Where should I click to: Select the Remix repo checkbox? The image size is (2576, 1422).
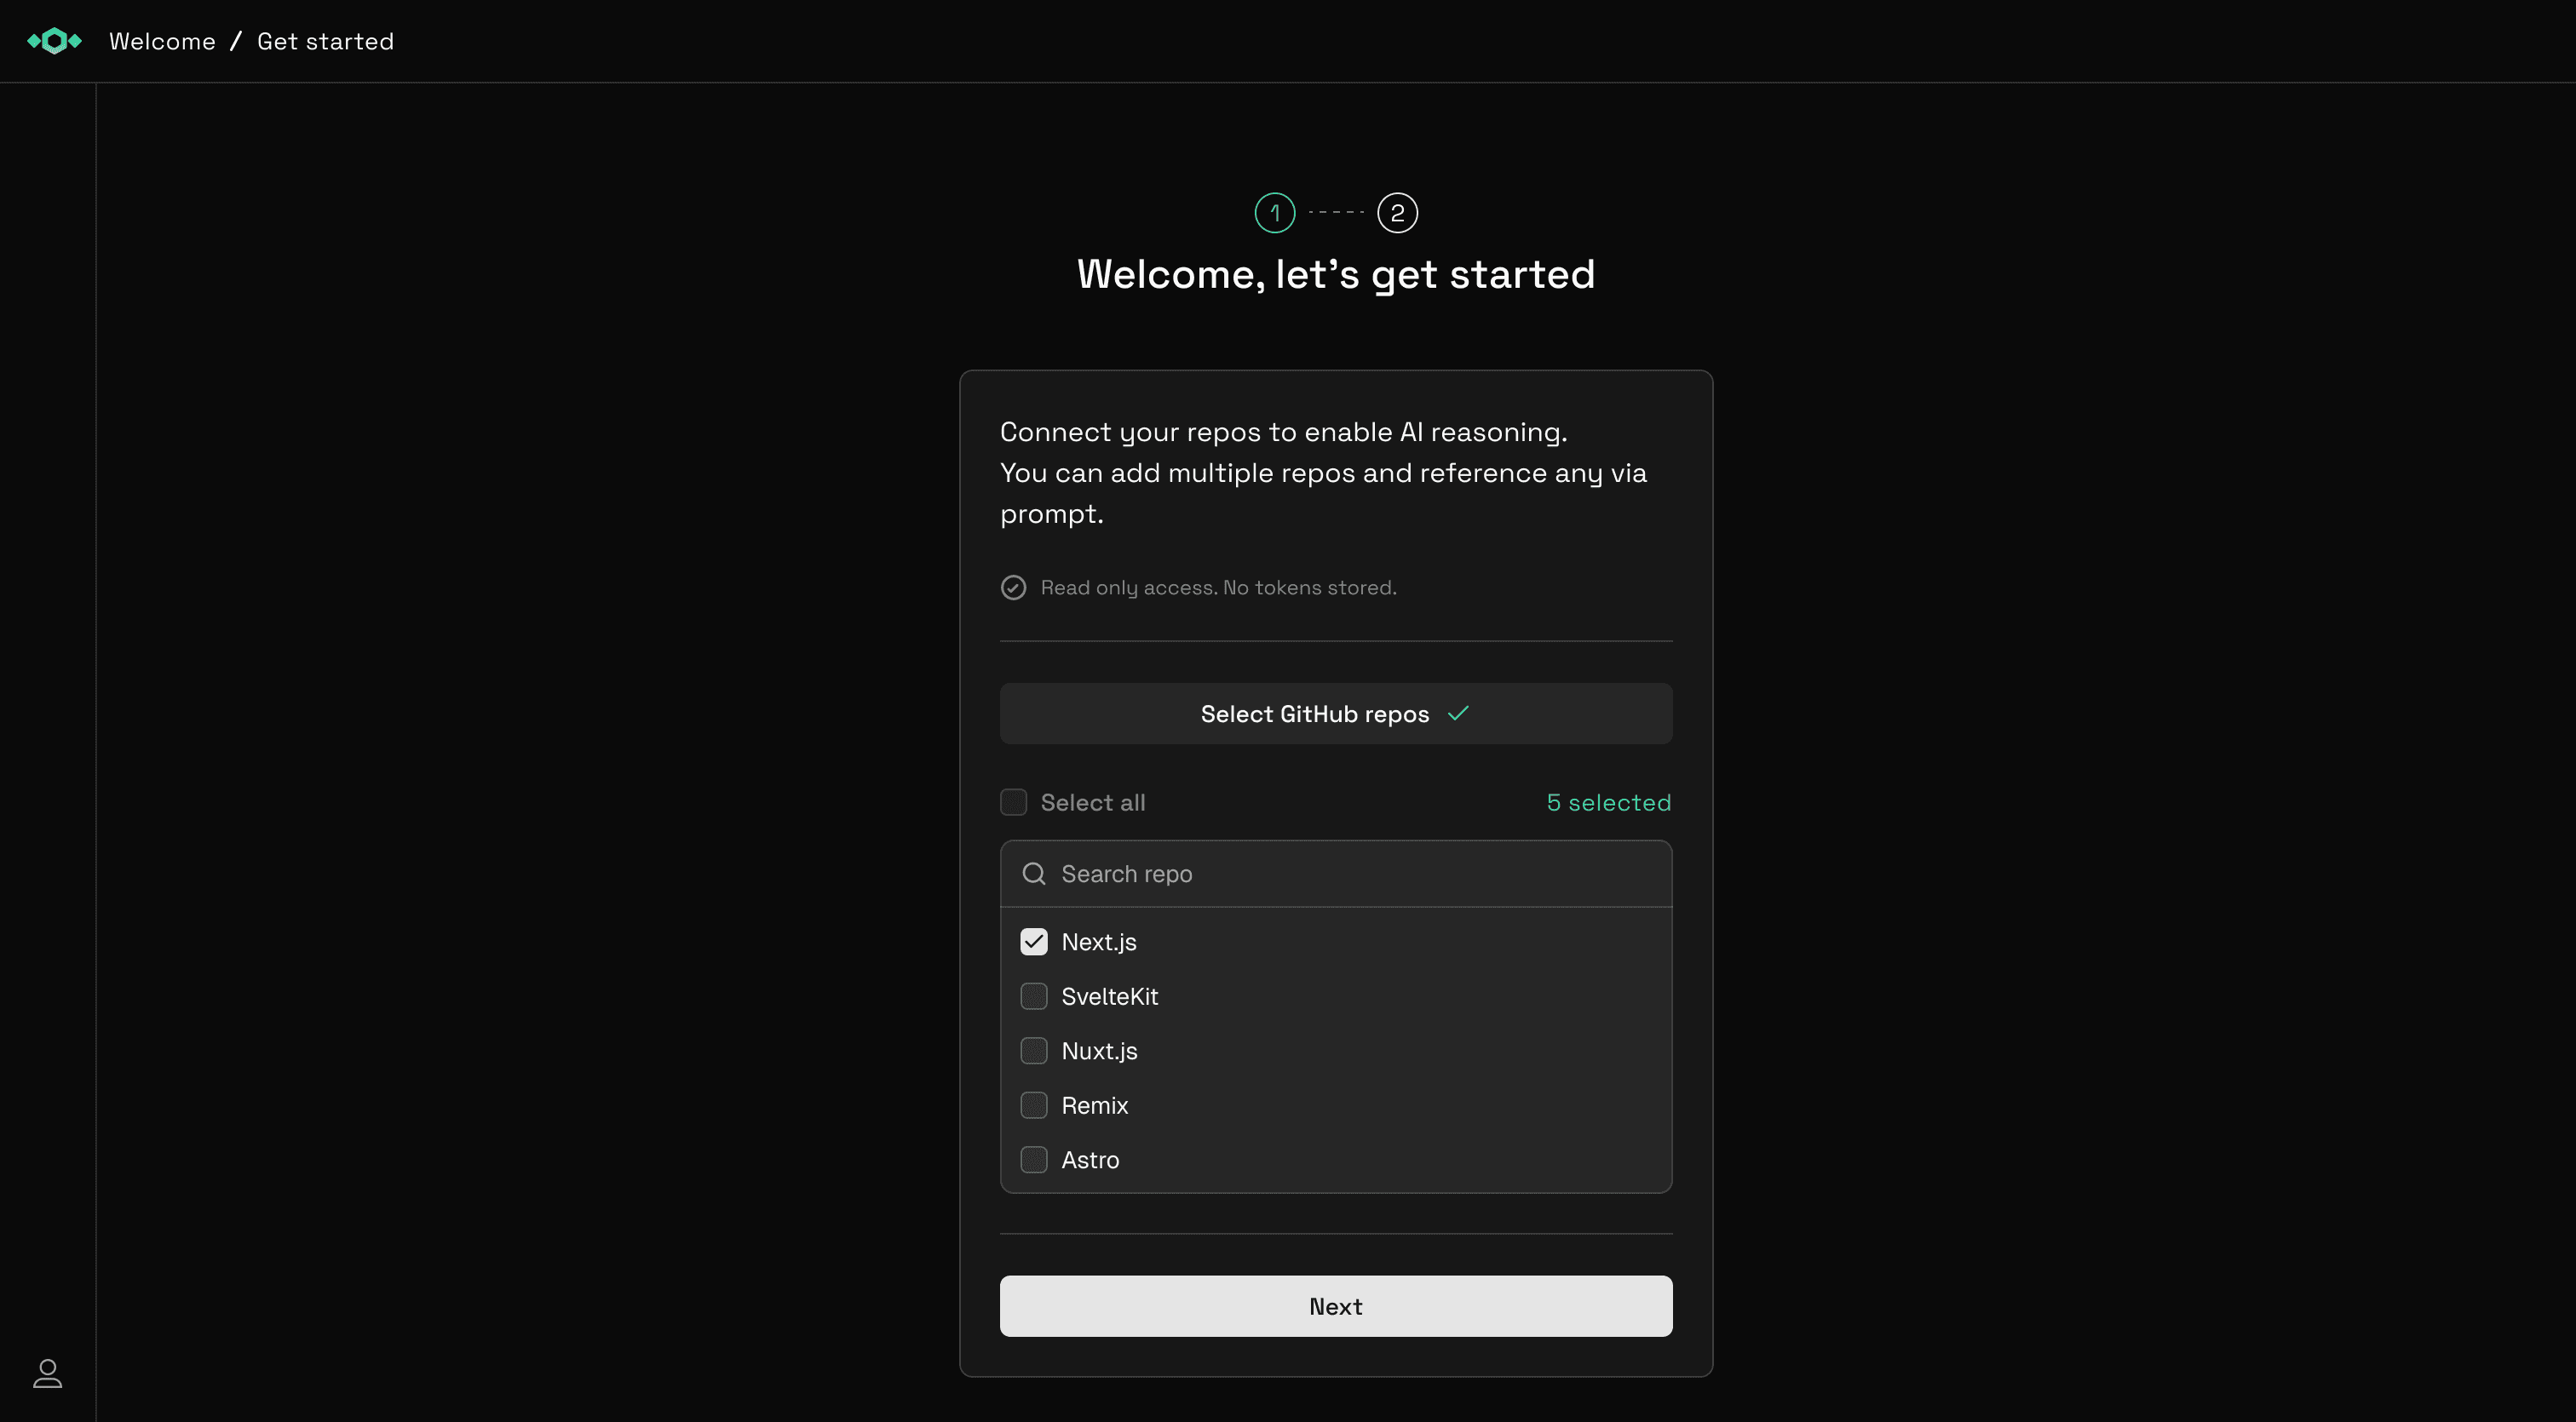coord(1034,1105)
